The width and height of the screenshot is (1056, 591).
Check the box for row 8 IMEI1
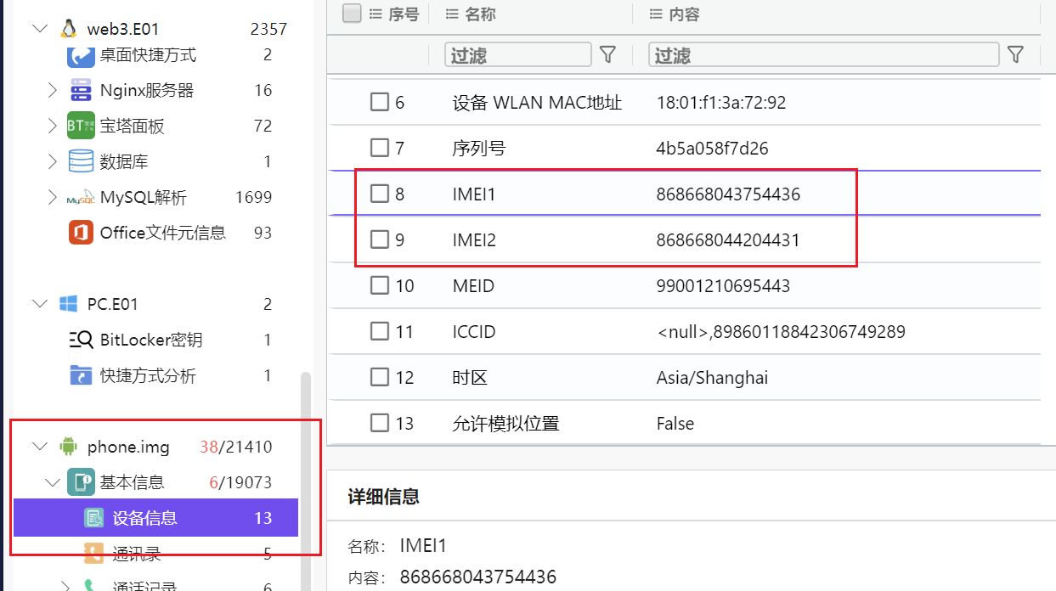coord(379,194)
